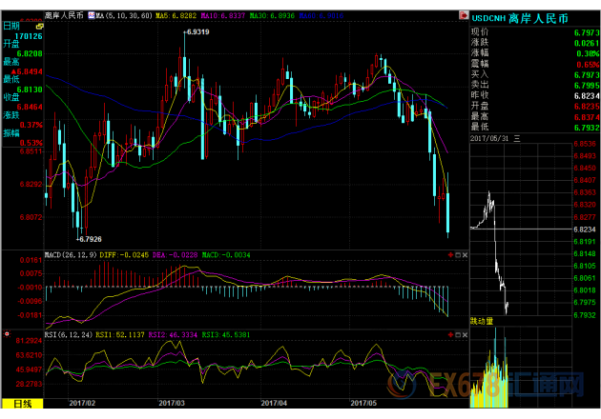
Task: Open the USDCNH 离岸人民币 title
Action: [520, 18]
